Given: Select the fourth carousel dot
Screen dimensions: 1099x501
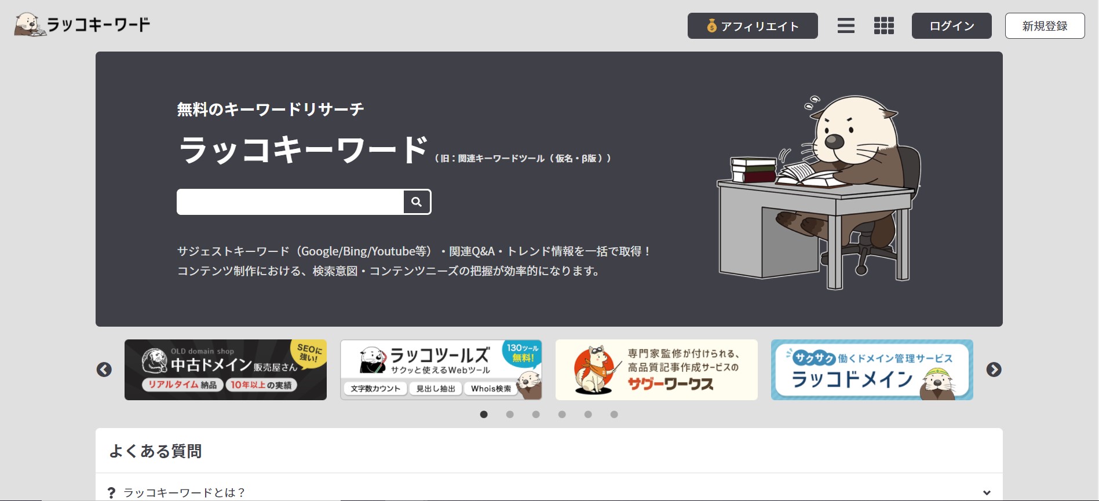Looking at the screenshot, I should point(562,414).
